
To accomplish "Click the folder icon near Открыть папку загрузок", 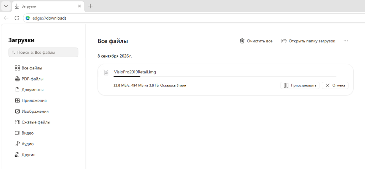I will point(284,41).
